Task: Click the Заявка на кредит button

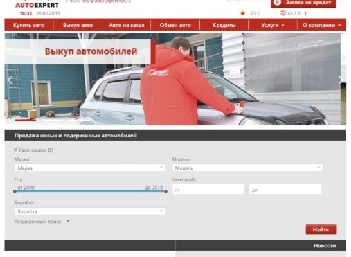Action: [303, 3]
